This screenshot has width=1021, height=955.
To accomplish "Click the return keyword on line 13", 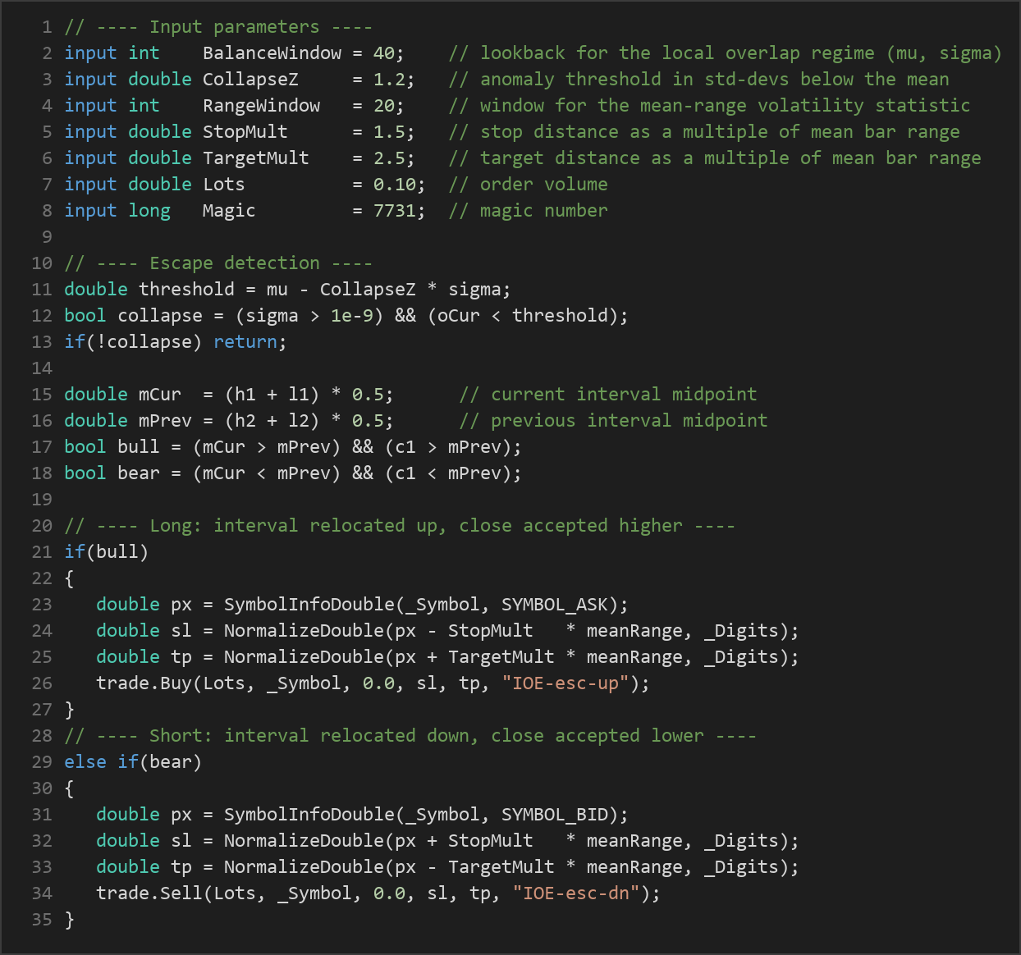I will tap(245, 342).
